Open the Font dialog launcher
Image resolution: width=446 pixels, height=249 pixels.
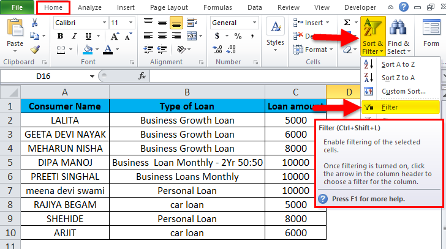point(132,62)
